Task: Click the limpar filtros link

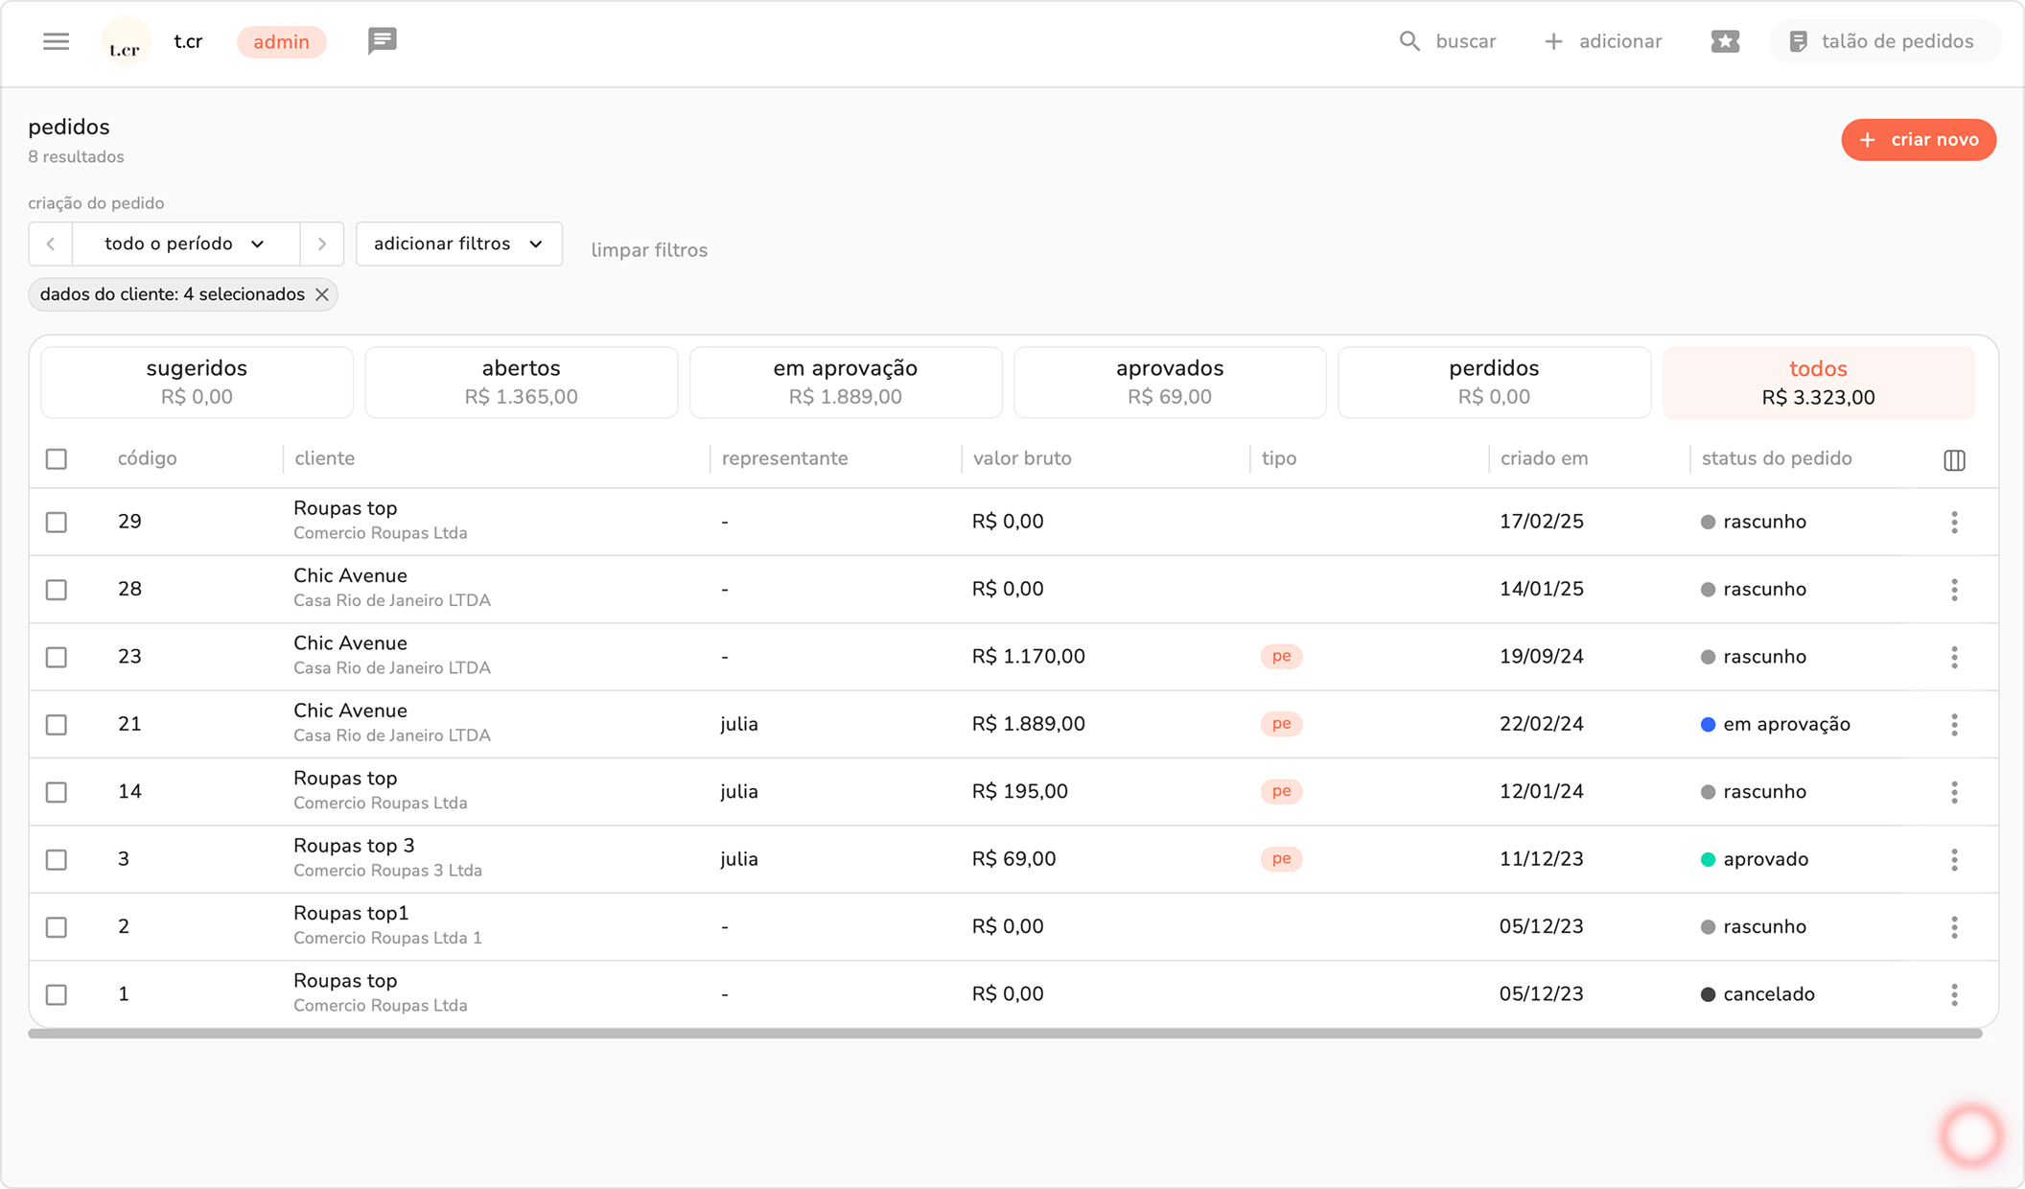Action: coord(649,250)
